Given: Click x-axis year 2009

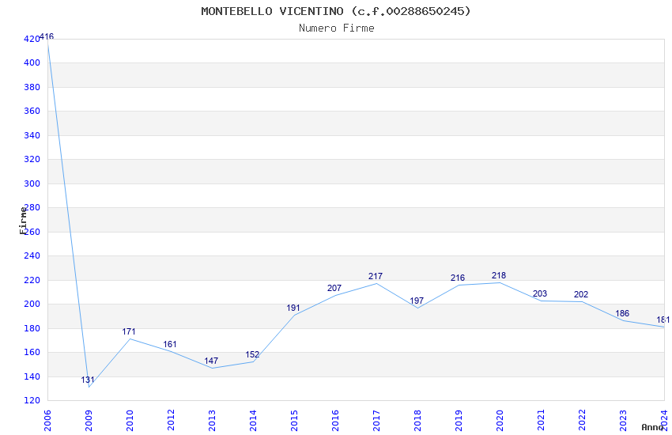Looking at the screenshot, I should click(89, 421).
